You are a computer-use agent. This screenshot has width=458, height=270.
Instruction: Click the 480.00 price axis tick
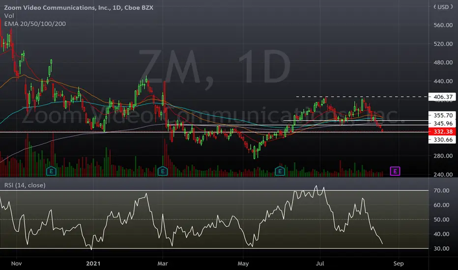(443, 62)
